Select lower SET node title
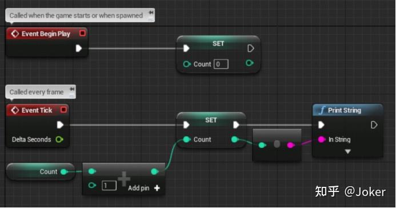The width and height of the screenshot is (396, 208). click(211, 120)
